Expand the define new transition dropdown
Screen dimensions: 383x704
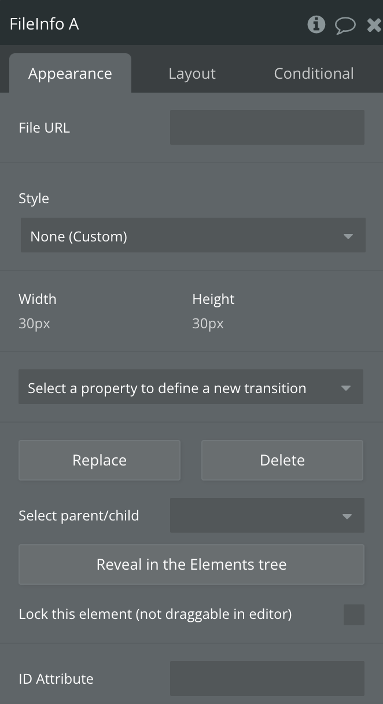tap(191, 387)
